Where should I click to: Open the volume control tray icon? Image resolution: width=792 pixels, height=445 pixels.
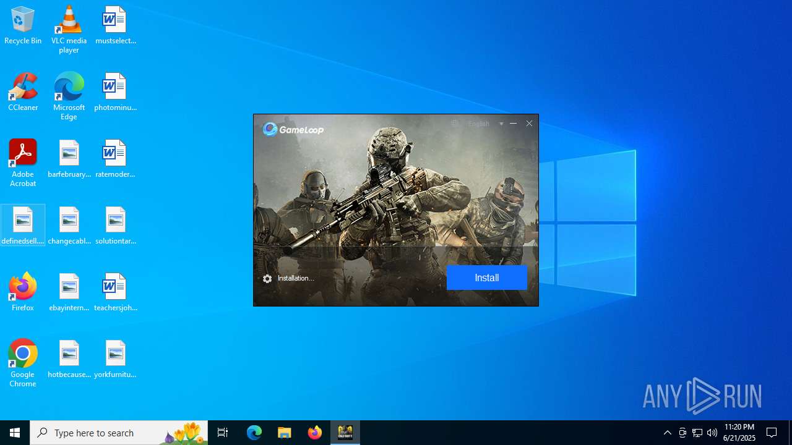tap(712, 433)
